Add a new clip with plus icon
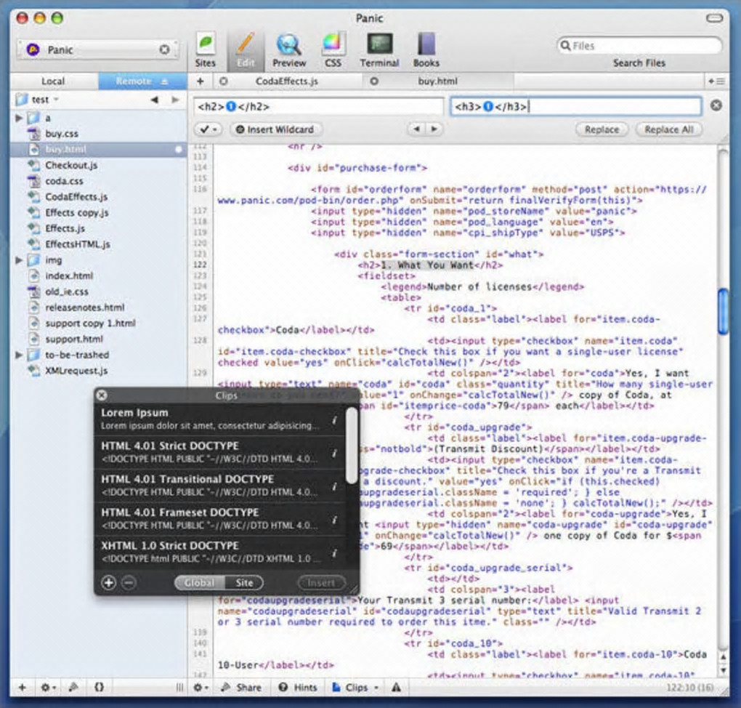The image size is (741, 708). [109, 582]
